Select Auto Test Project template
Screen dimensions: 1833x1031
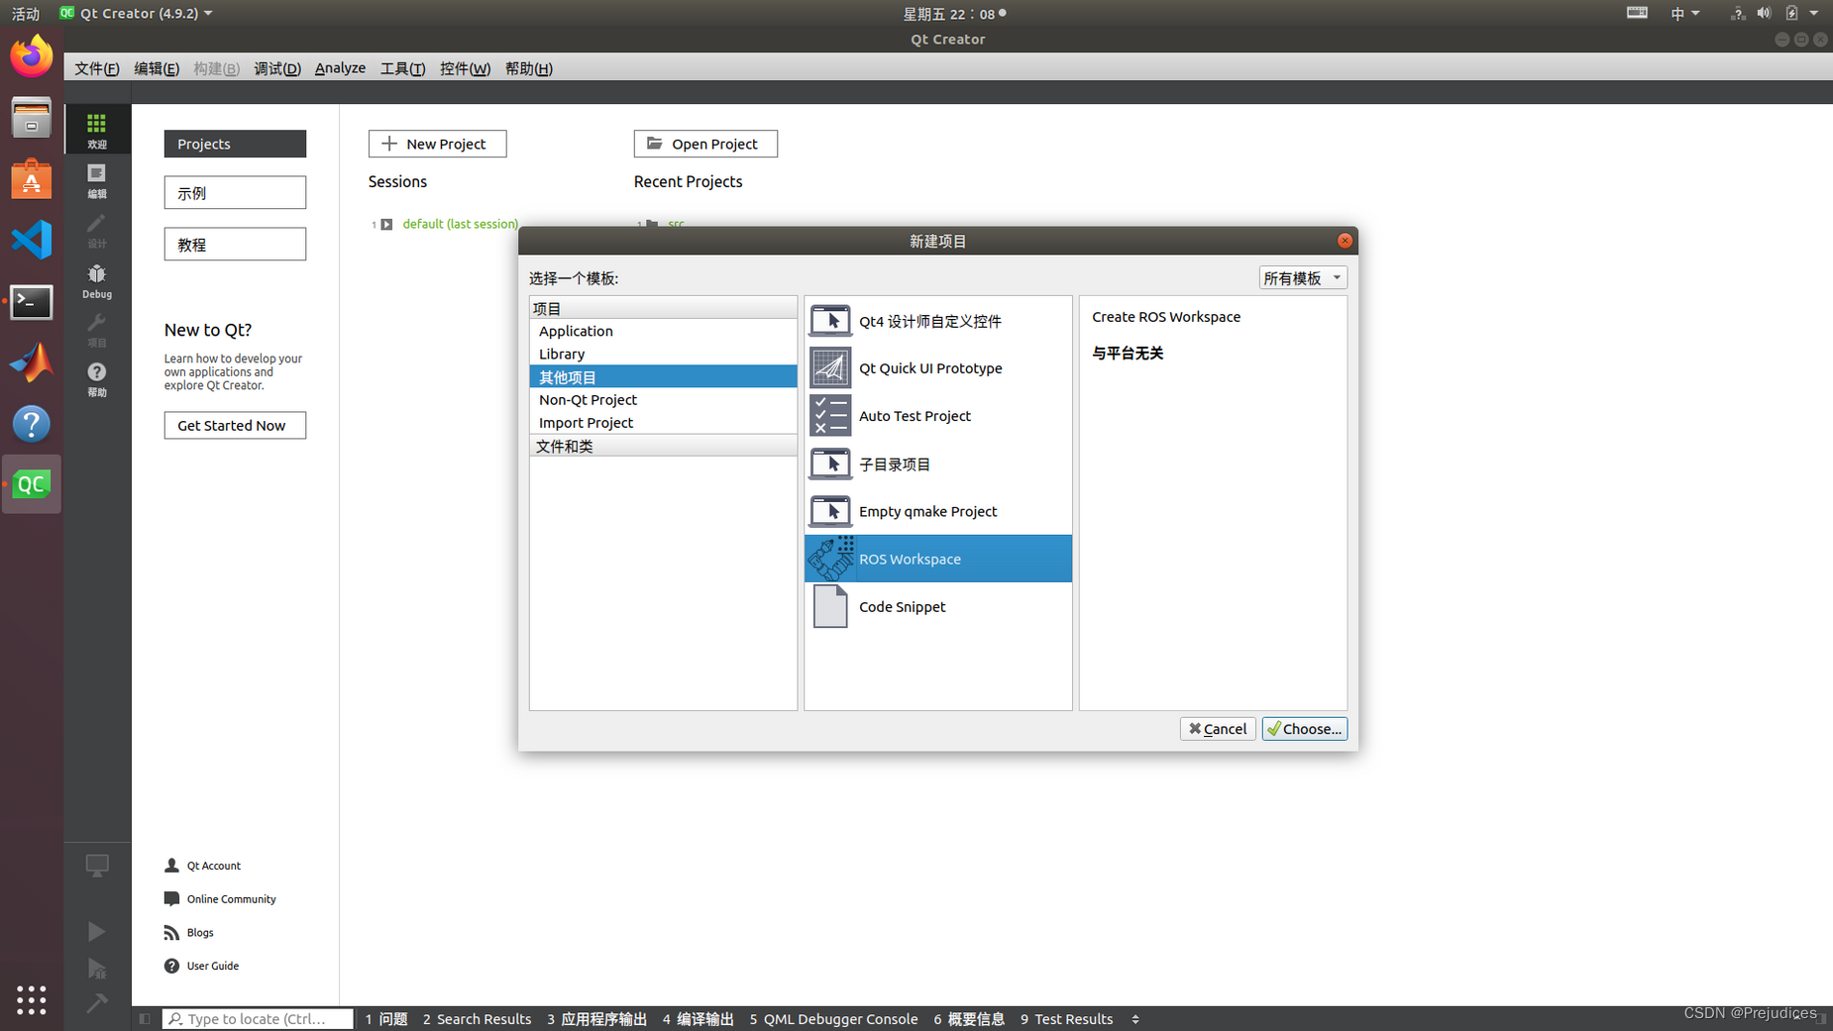click(x=938, y=416)
